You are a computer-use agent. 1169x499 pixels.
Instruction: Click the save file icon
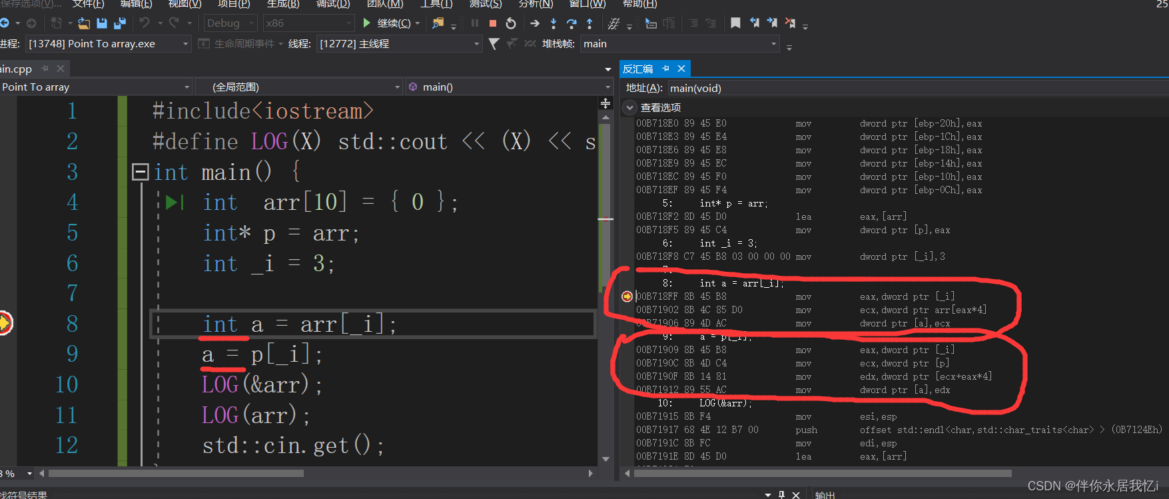102,23
